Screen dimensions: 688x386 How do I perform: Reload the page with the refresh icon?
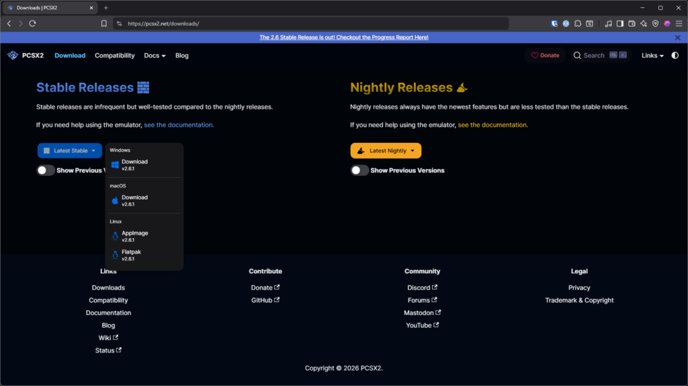32,23
